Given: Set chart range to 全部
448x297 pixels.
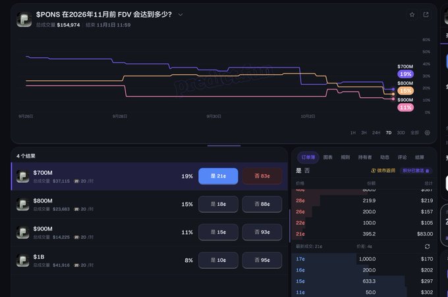Looking at the screenshot, I should pyautogui.click(x=414, y=133).
